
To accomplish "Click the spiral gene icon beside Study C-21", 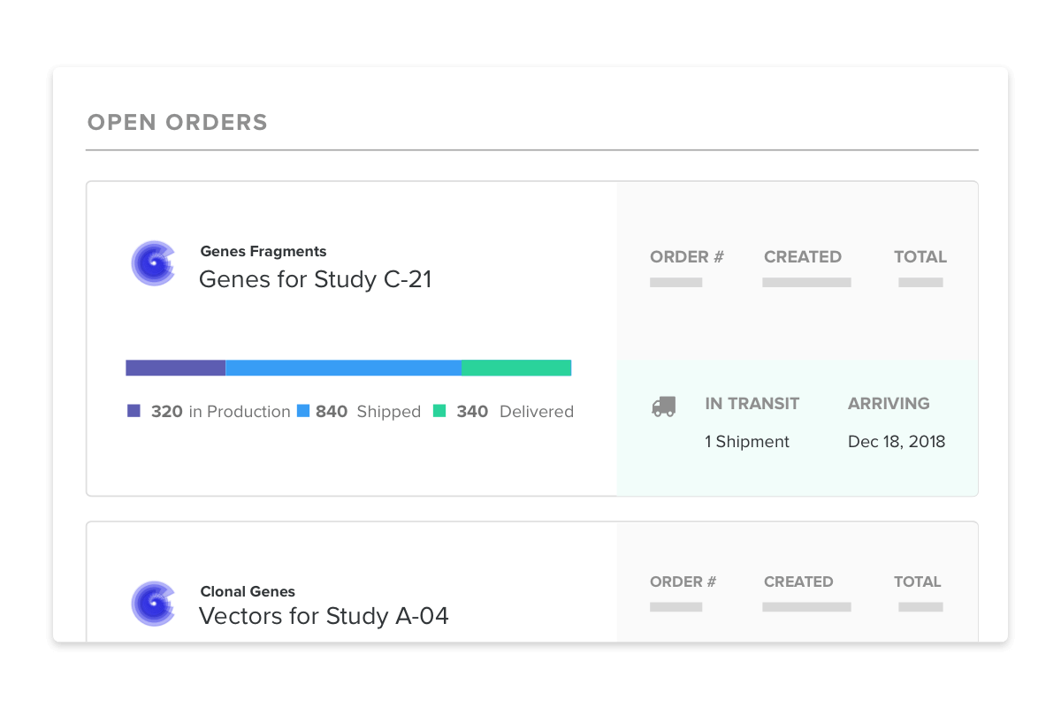I will point(153,262).
